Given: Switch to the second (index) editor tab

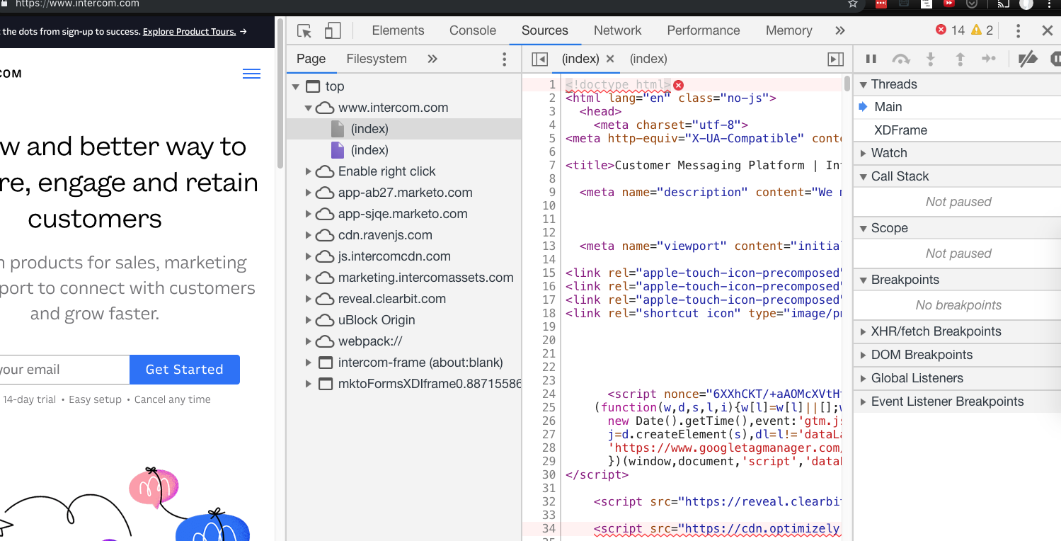Looking at the screenshot, I should [x=648, y=59].
